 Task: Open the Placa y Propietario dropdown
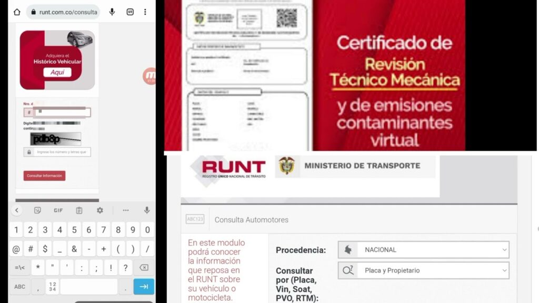click(x=424, y=270)
